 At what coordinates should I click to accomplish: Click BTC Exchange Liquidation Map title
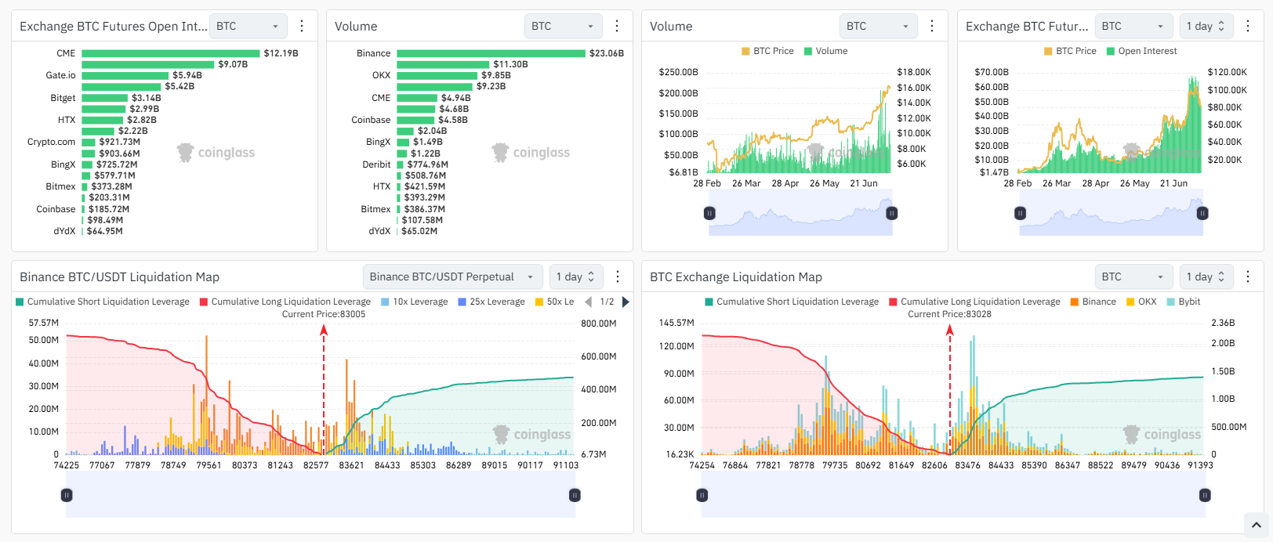(735, 277)
